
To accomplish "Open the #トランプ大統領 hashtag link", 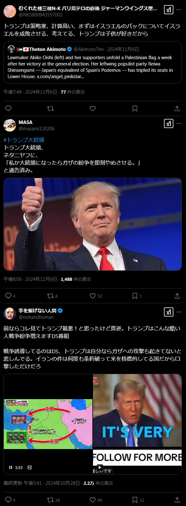I will tap(24, 140).
